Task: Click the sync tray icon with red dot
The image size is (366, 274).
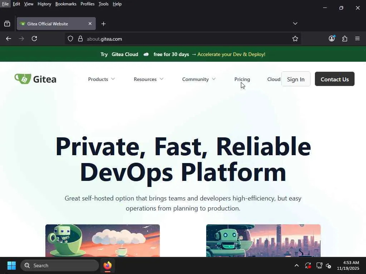Action: coord(308,265)
